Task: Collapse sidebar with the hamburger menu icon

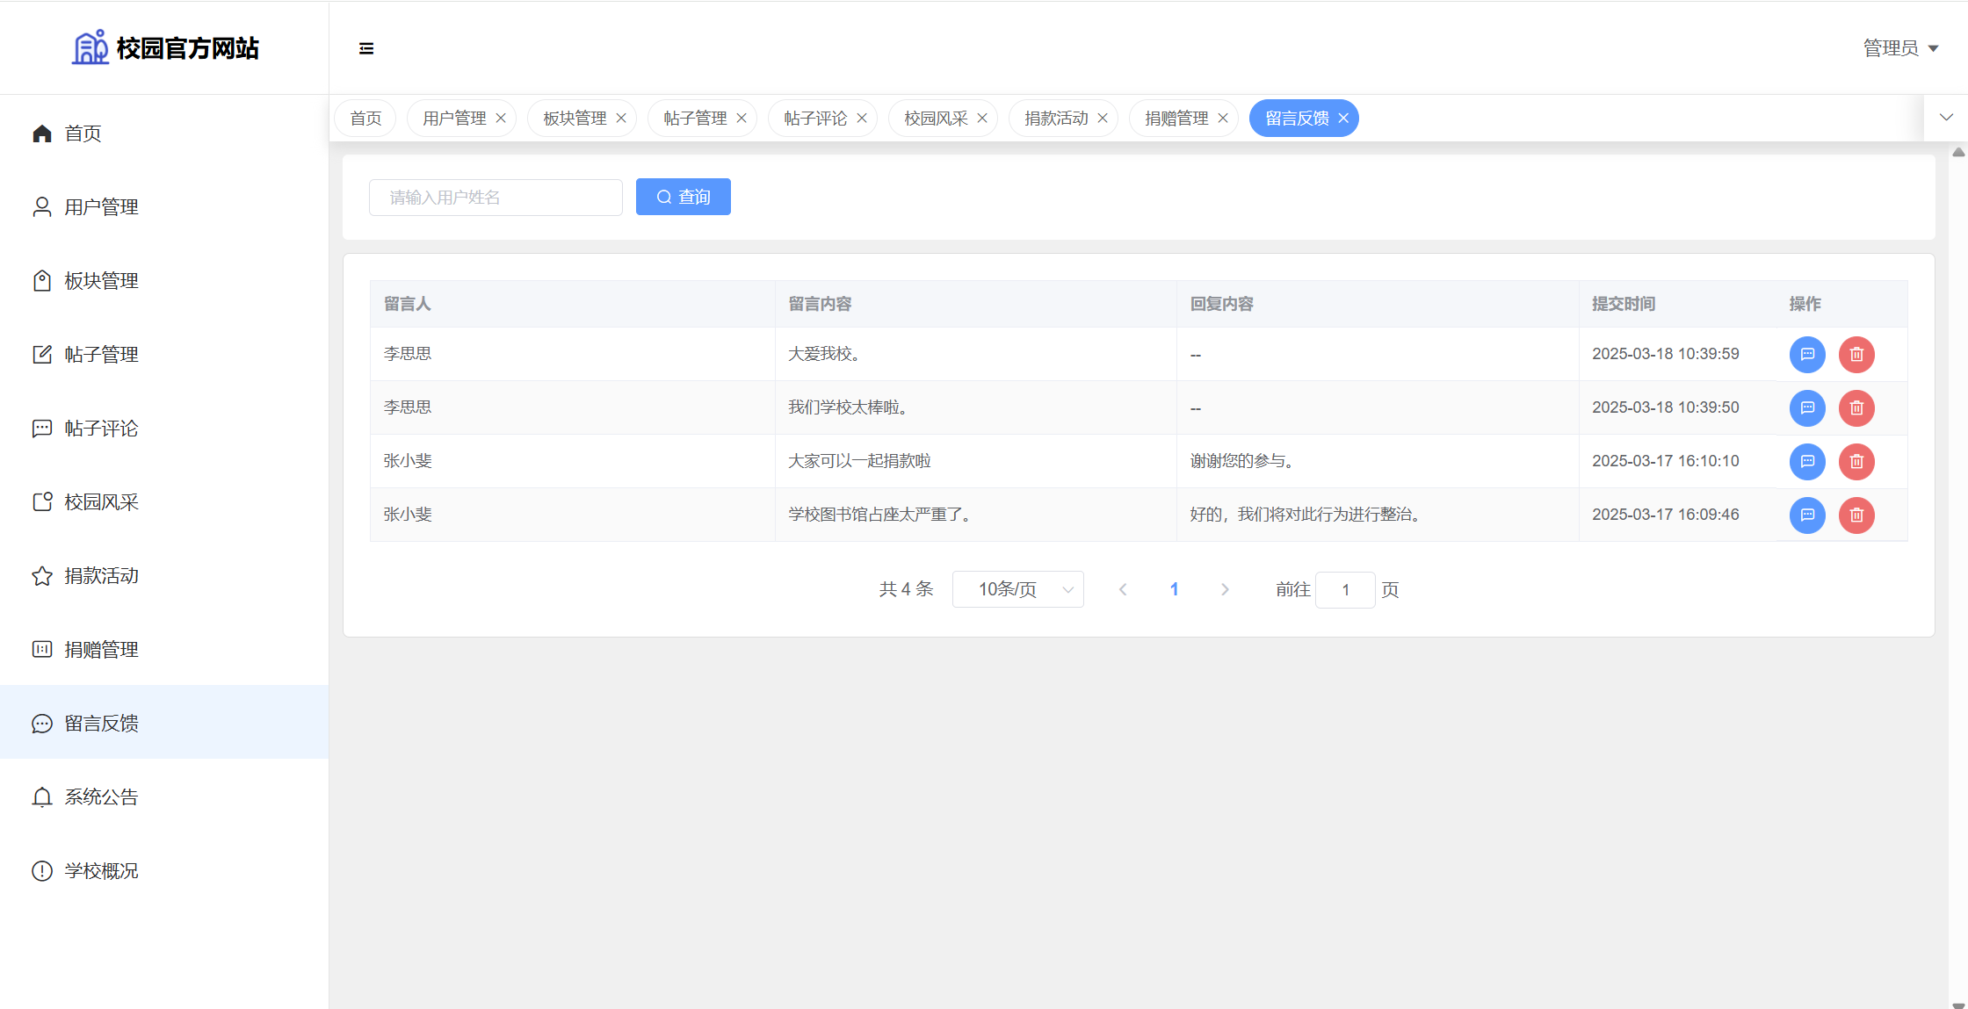Action: (366, 48)
